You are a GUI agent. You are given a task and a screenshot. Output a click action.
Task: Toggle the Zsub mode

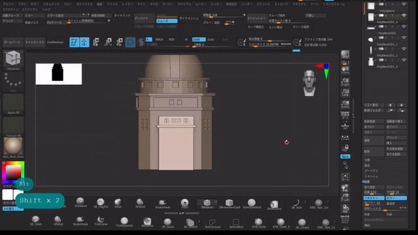tap(210, 39)
